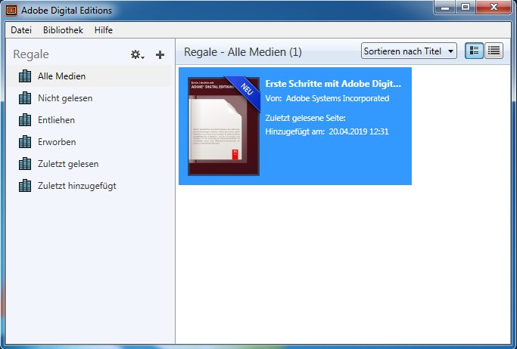Open the Hilfe menu

pyautogui.click(x=104, y=30)
